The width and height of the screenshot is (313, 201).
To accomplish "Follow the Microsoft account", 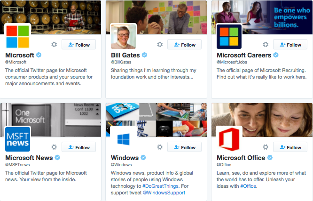I will coord(78,44).
